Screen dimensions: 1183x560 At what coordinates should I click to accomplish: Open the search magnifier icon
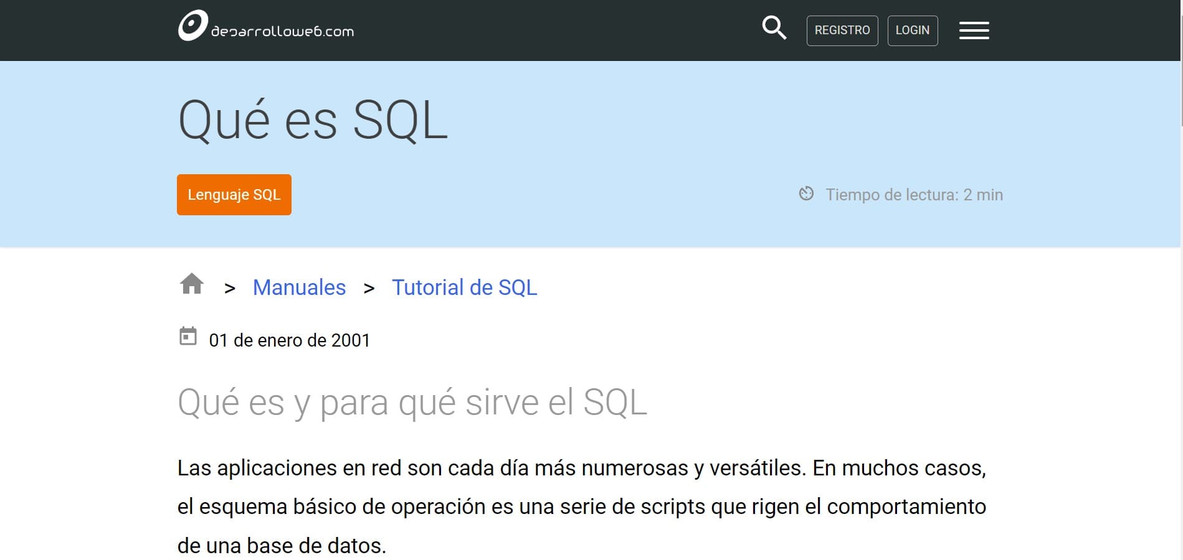click(x=774, y=28)
